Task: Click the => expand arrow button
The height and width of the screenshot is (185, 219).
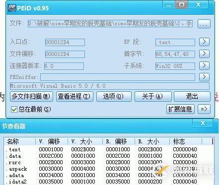Action: pyautogui.click(x=204, y=109)
